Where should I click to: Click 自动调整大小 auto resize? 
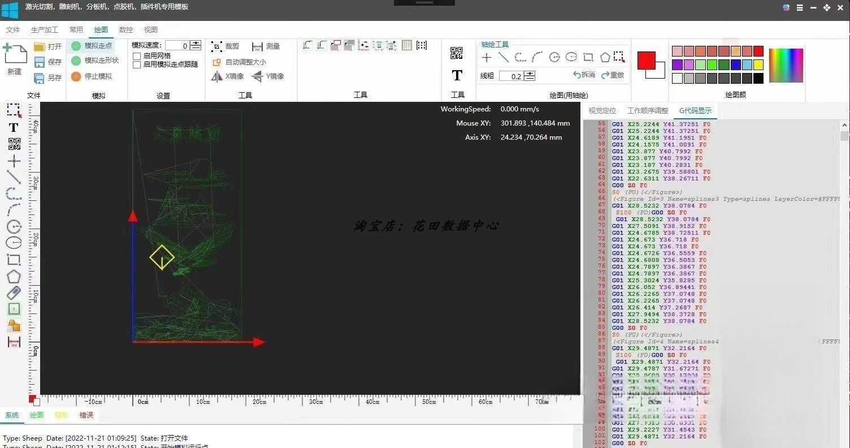click(x=238, y=62)
